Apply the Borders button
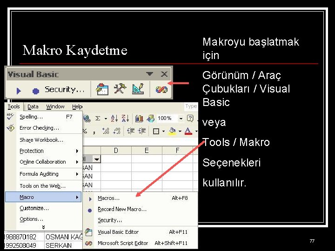335x251 pixels. 156,131
